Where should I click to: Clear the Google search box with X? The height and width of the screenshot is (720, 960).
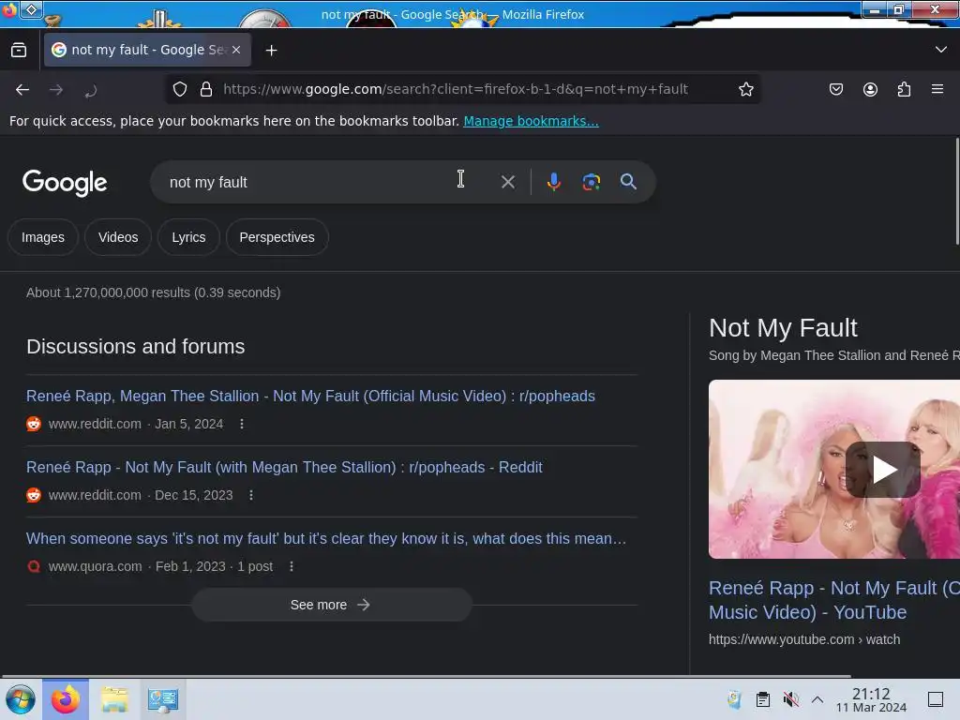(507, 182)
